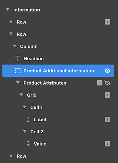Click the badge 1 on Product Attributes
This screenshot has height=163, width=118.
(x=100, y=83)
